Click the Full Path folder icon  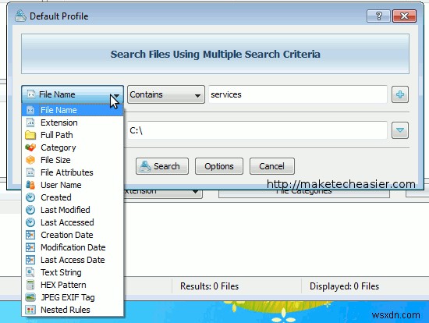(30, 135)
